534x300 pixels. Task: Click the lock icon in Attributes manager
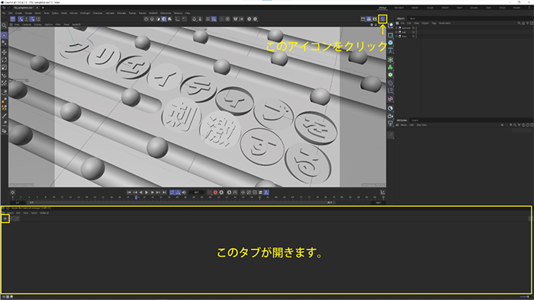[523, 125]
